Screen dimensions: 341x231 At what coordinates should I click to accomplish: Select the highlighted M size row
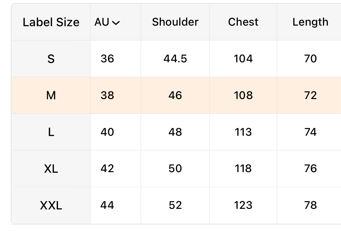pos(51,96)
